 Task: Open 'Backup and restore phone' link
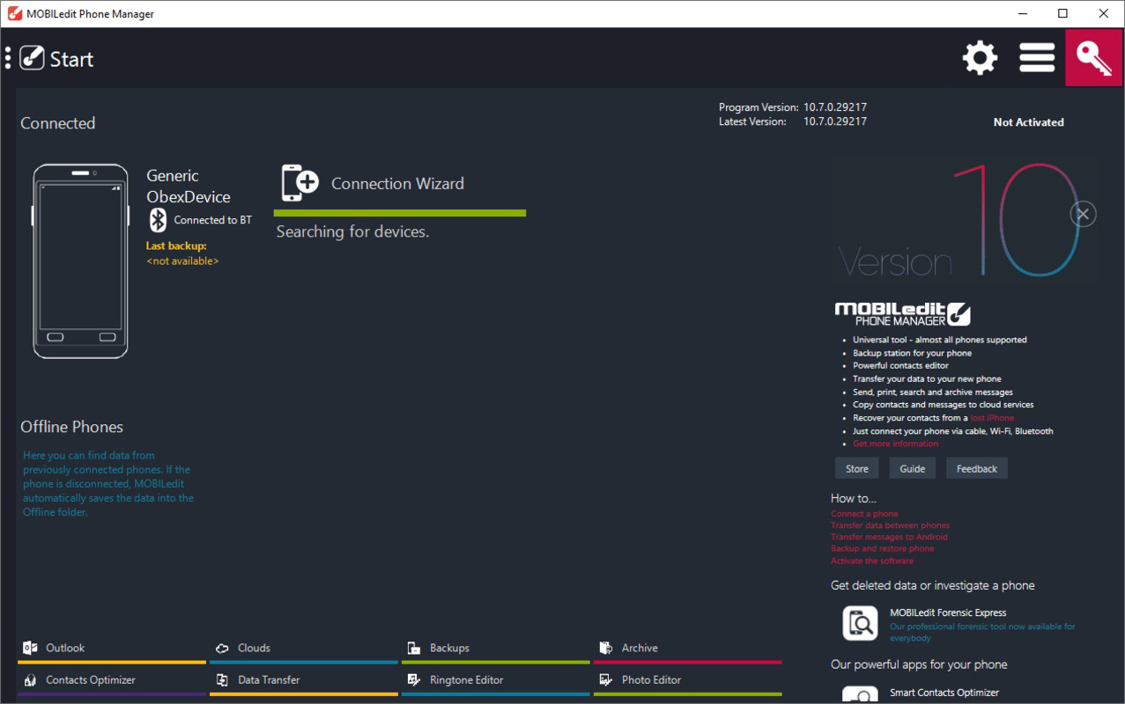(882, 548)
